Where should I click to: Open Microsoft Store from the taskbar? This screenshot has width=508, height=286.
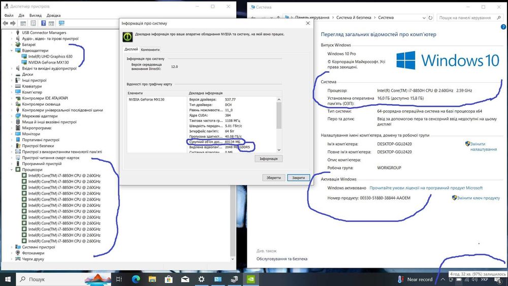[x=169, y=279]
